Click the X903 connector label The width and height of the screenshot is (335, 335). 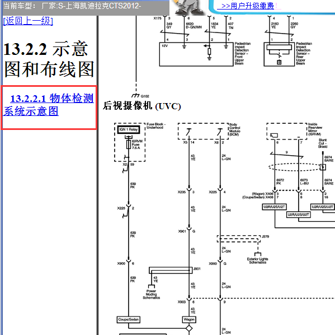coord(182,302)
